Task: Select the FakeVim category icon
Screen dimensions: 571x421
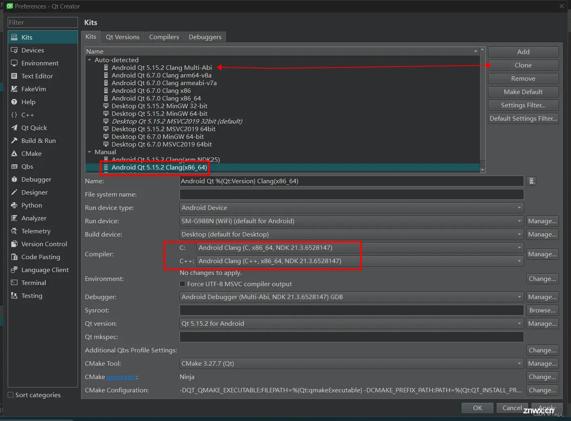Action: 14,89
